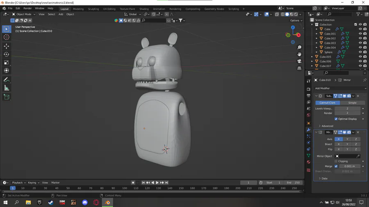Open the Object Data properties tab
The height and width of the screenshot is (207, 369).
click(308, 155)
